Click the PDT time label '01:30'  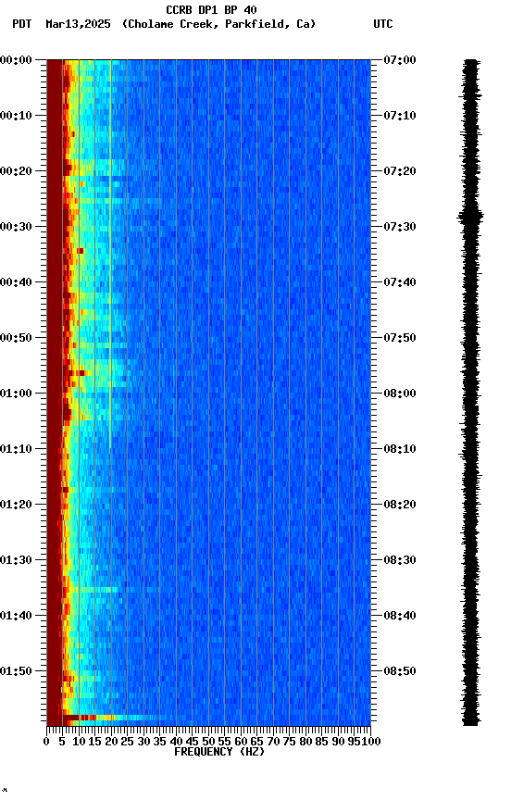click(x=16, y=560)
